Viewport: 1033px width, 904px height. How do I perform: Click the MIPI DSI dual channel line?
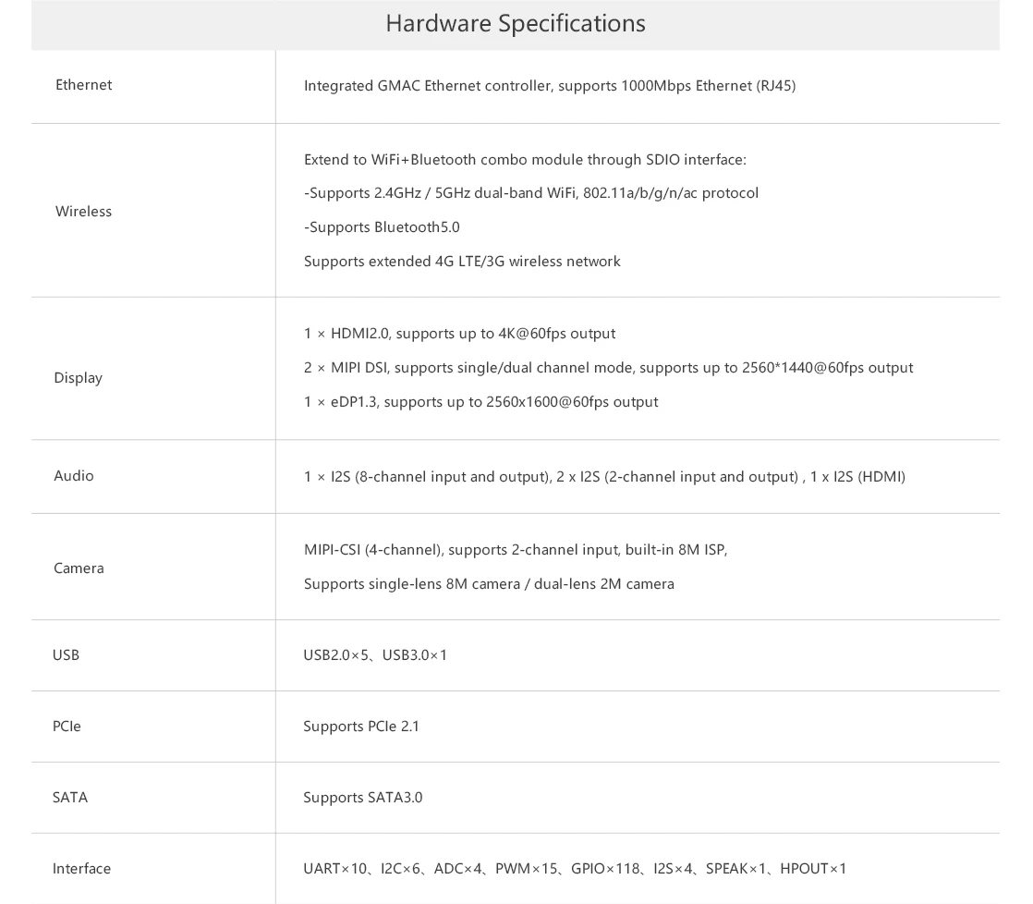[x=608, y=368]
